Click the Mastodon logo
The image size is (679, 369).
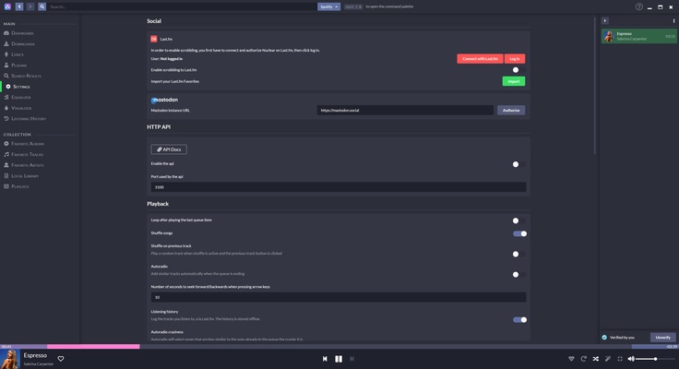(164, 100)
